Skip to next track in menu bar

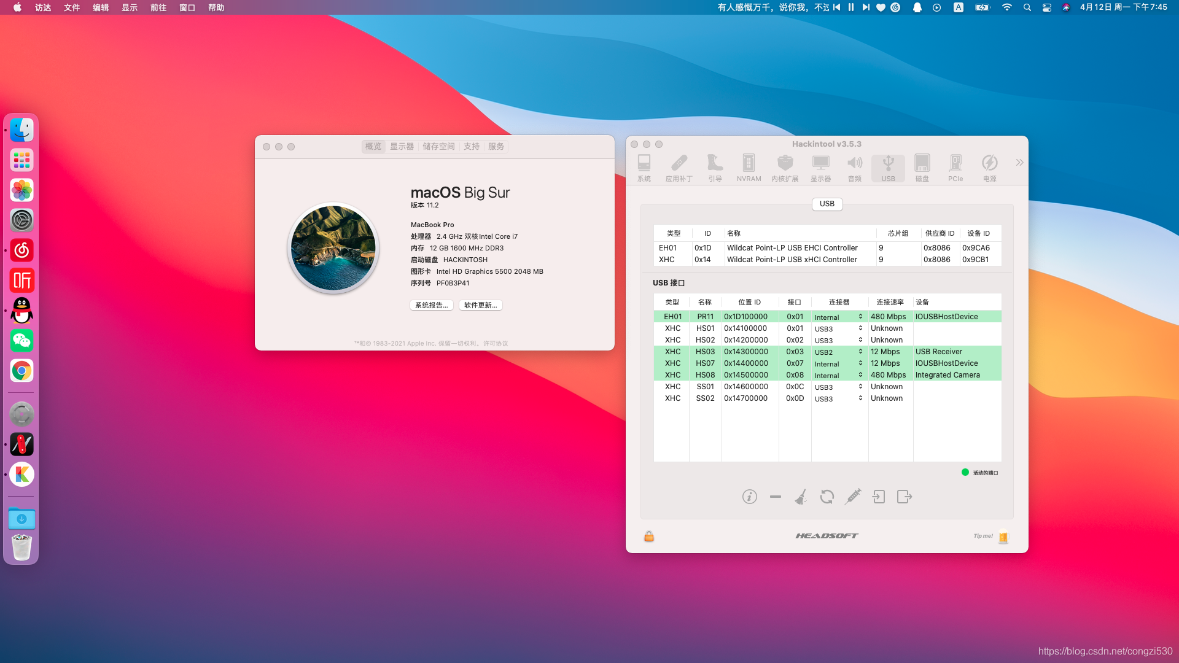pyautogui.click(x=866, y=7)
